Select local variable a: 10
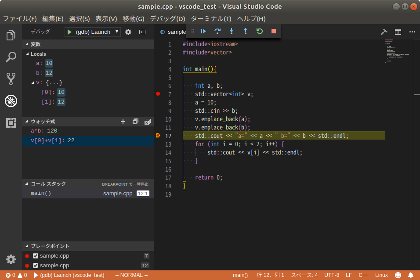The height and width of the screenshot is (280, 420). tap(88, 63)
